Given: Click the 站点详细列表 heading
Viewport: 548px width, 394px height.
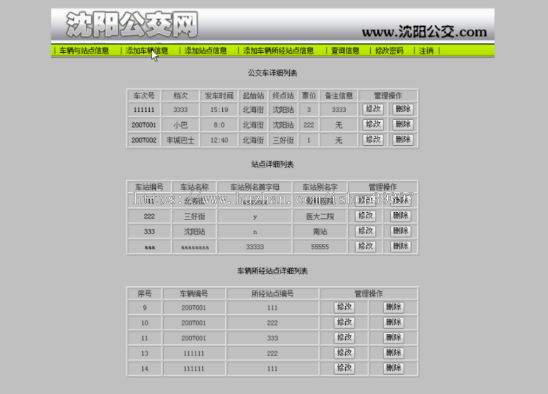Looking at the screenshot, I should coord(272,164).
